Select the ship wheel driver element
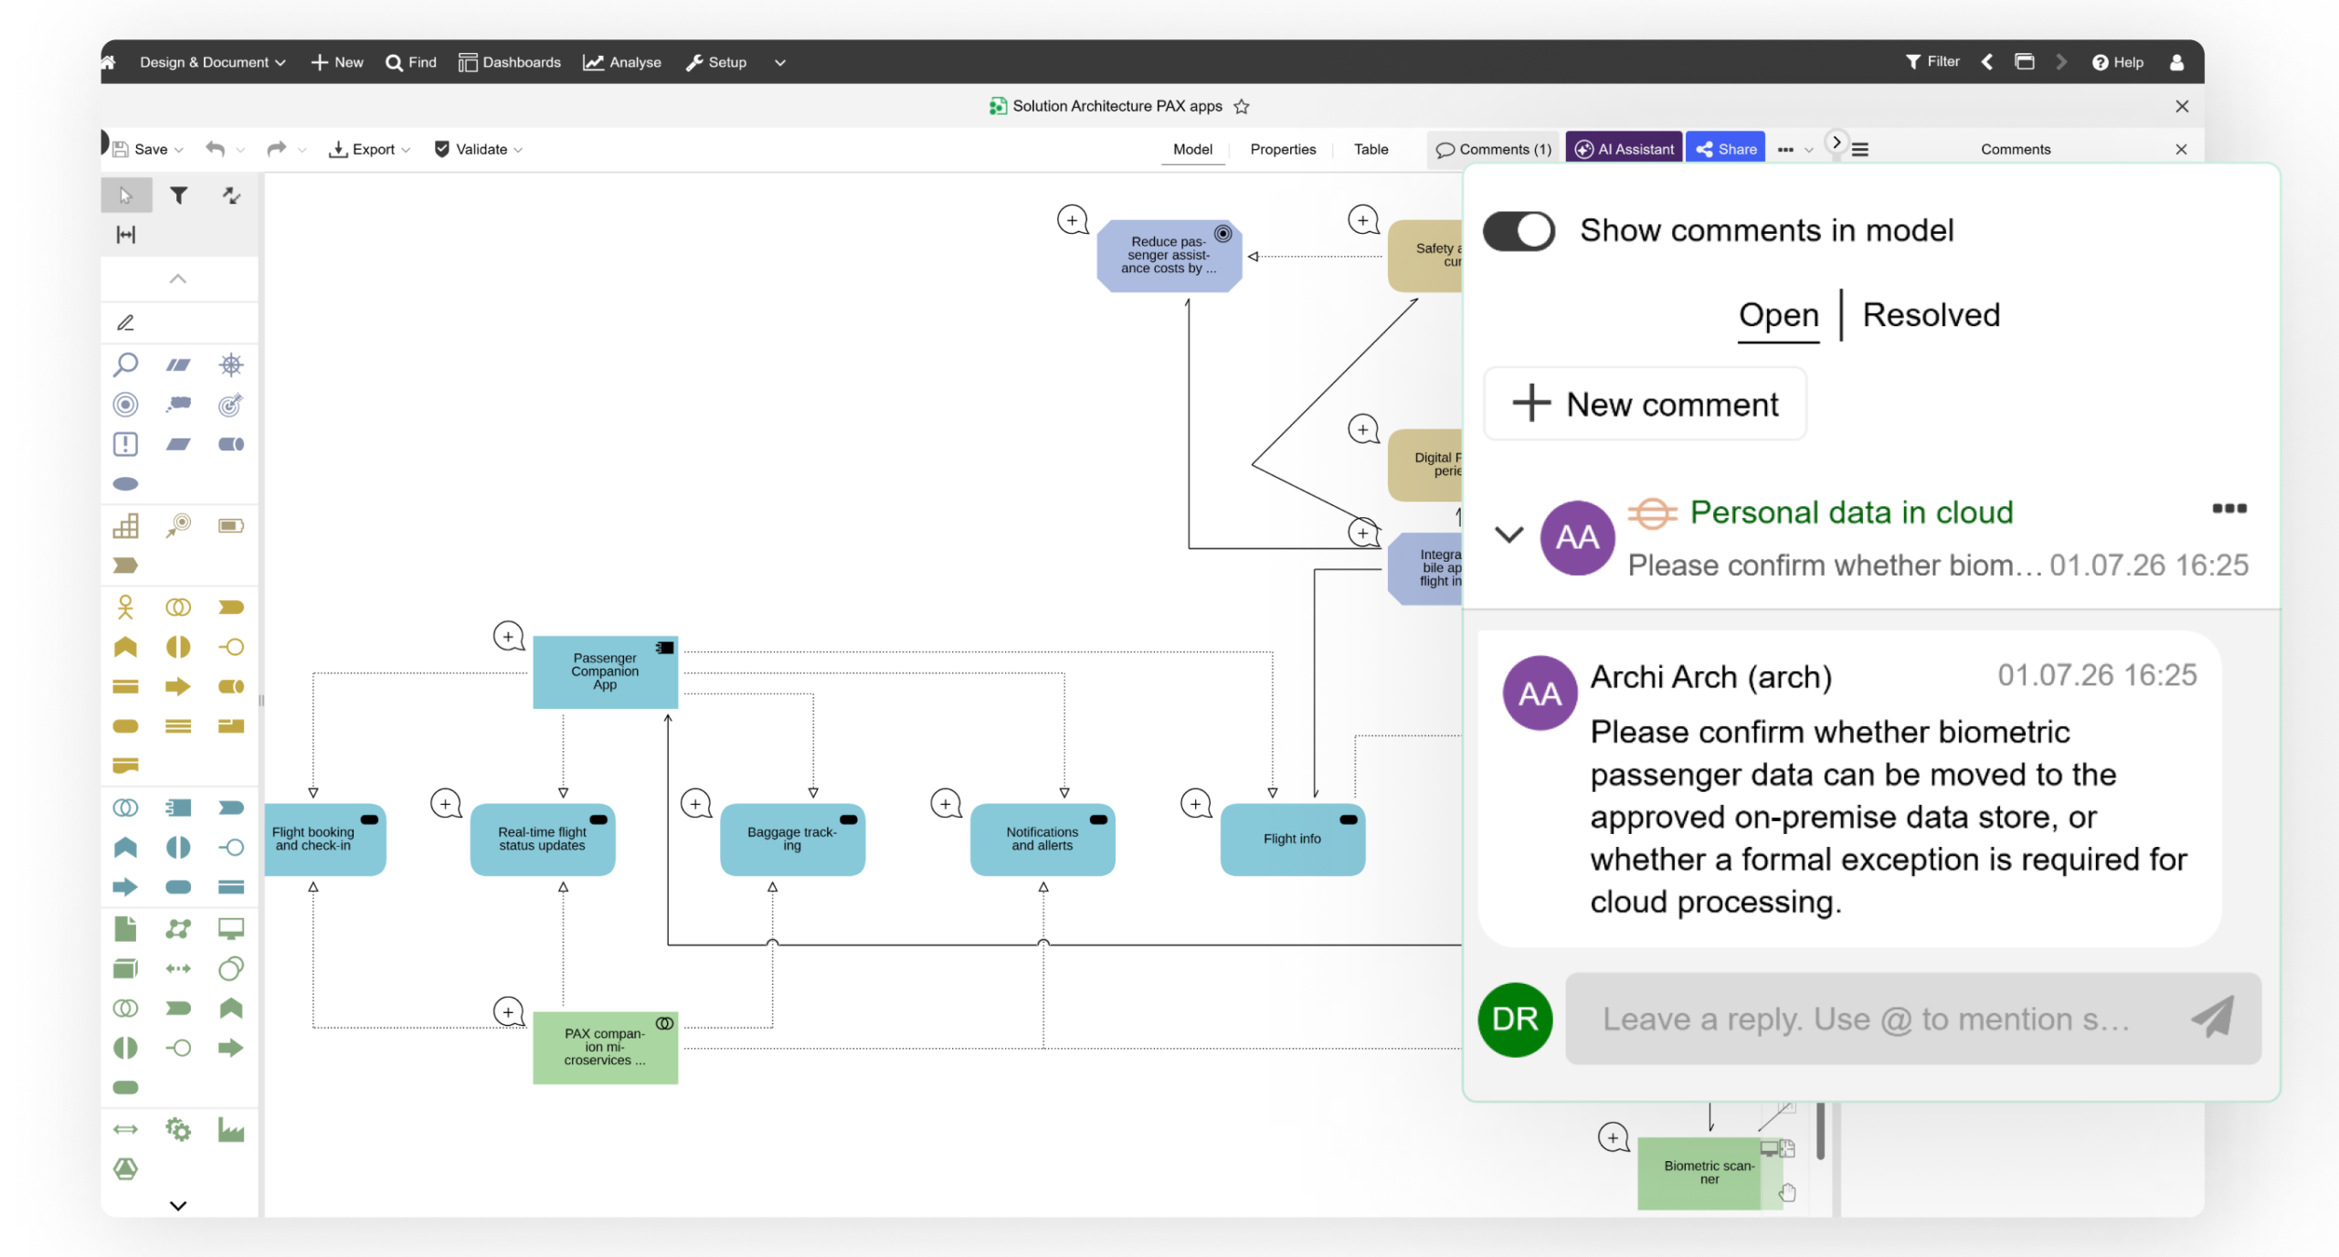Image resolution: width=2339 pixels, height=1257 pixels. point(231,364)
